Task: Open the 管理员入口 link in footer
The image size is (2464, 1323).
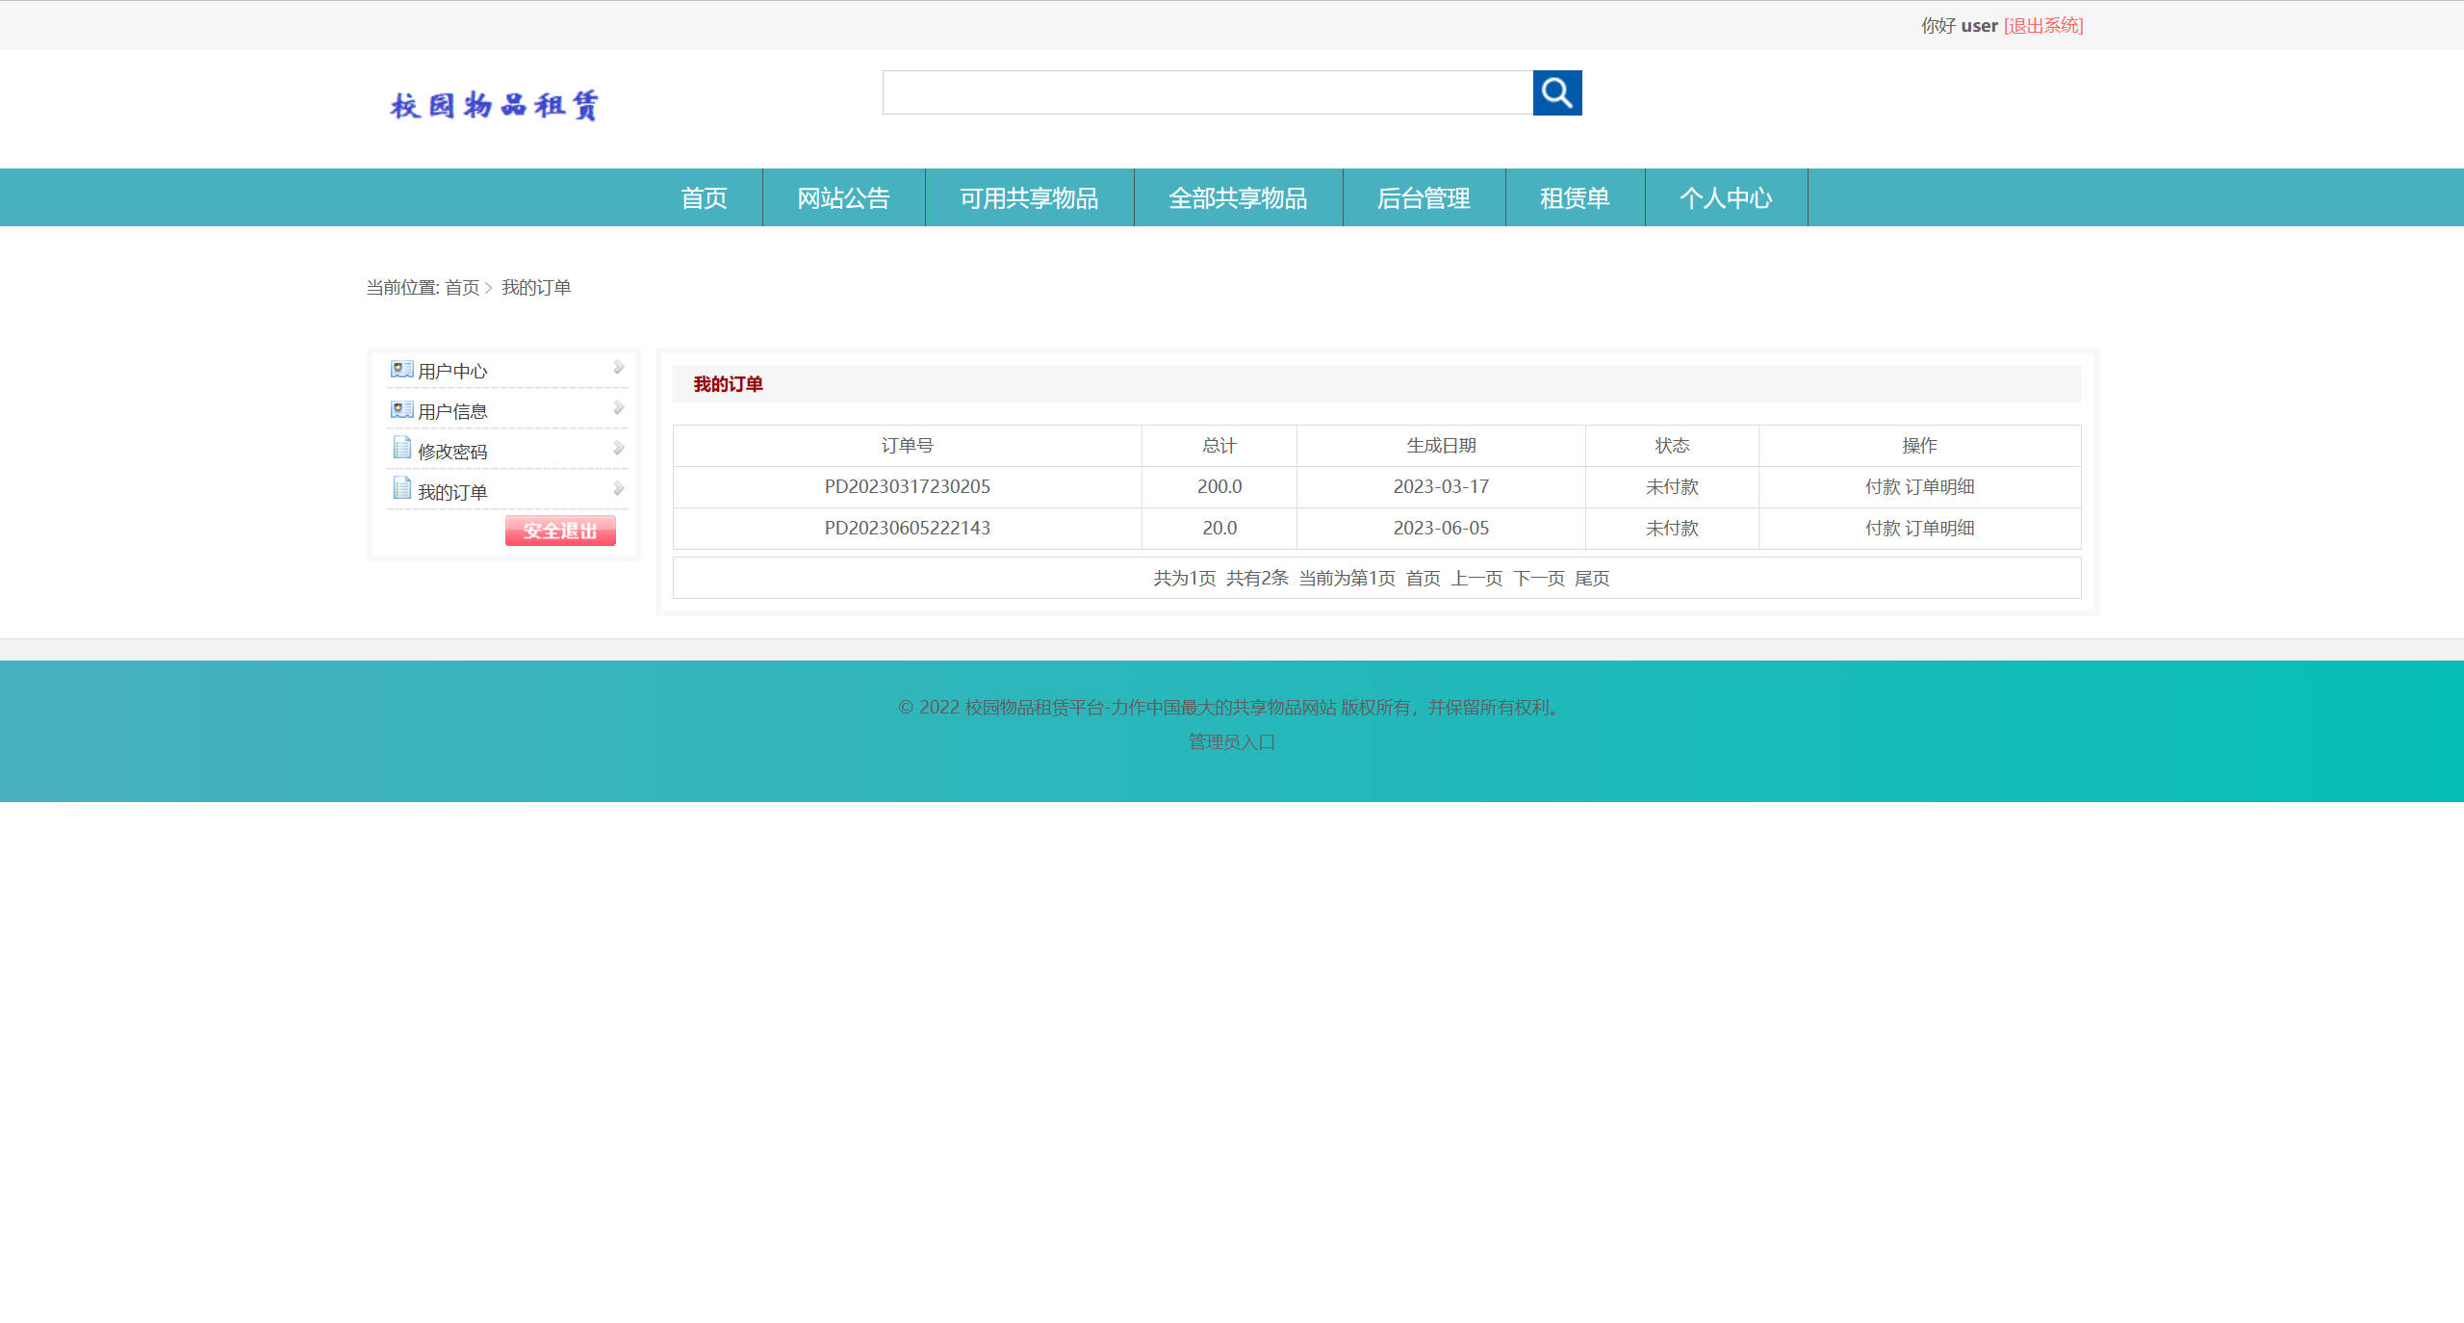Action: (x=1230, y=742)
